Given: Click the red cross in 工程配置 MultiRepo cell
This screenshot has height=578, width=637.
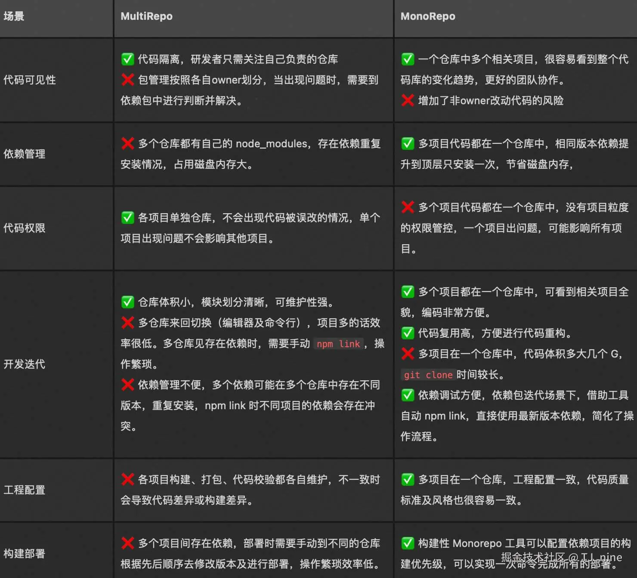Looking at the screenshot, I should [127, 479].
